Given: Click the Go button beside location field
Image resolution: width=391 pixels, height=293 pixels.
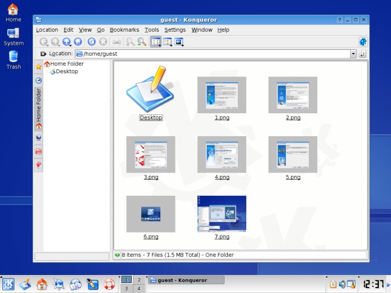Looking at the screenshot, I should pos(363,54).
